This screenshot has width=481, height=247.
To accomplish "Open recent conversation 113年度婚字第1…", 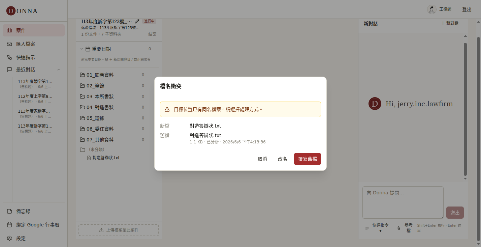I will tap(35, 84).
